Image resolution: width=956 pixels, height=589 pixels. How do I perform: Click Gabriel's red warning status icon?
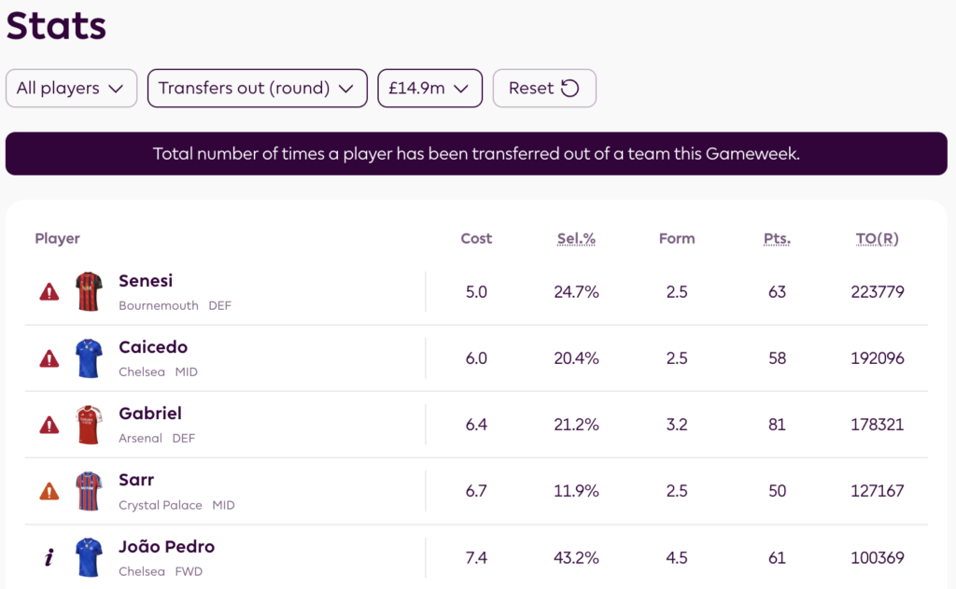tap(49, 425)
